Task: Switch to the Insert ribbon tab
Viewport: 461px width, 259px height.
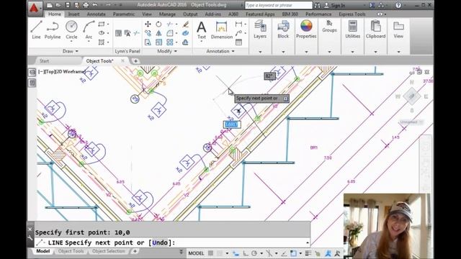Action: (x=73, y=14)
